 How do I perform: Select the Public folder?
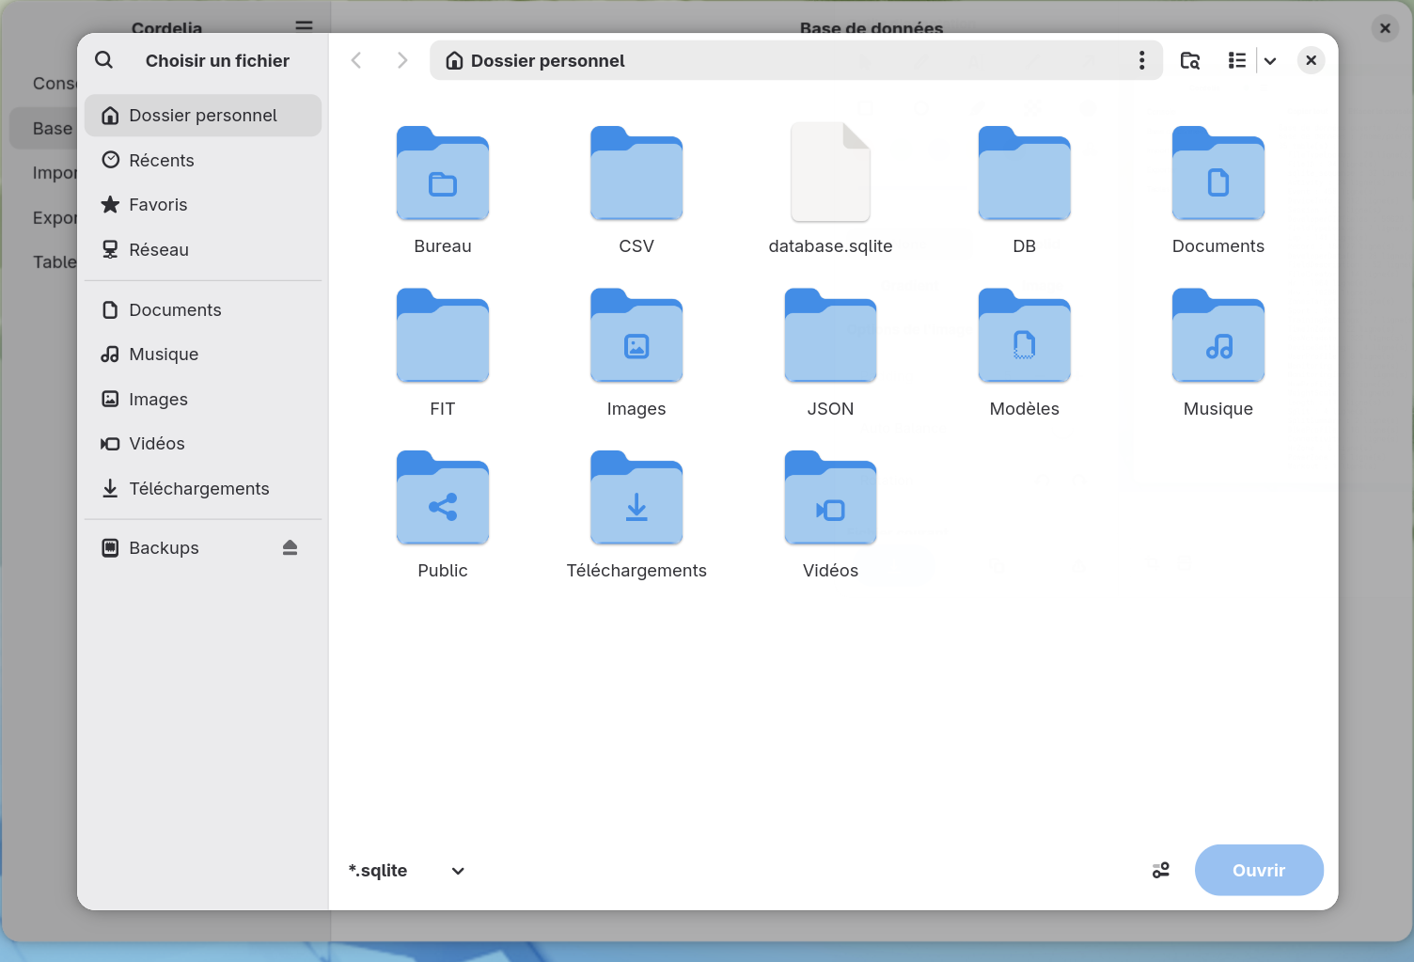coord(443,515)
